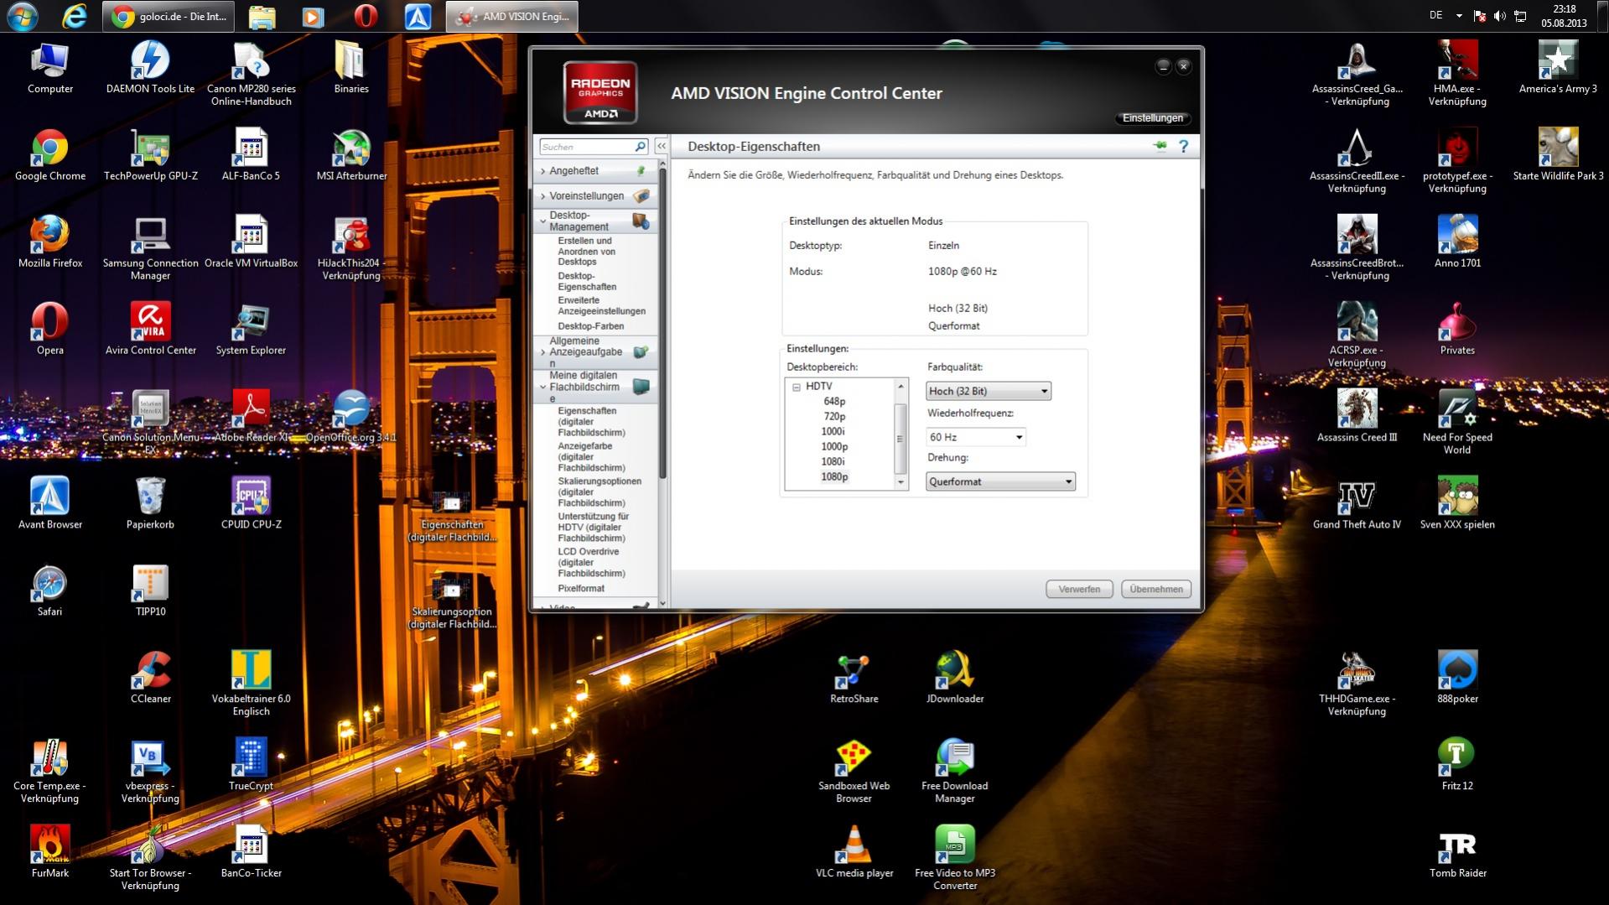Select the Core Temp.exe shortcut icon
The image size is (1609, 905).
50,772
